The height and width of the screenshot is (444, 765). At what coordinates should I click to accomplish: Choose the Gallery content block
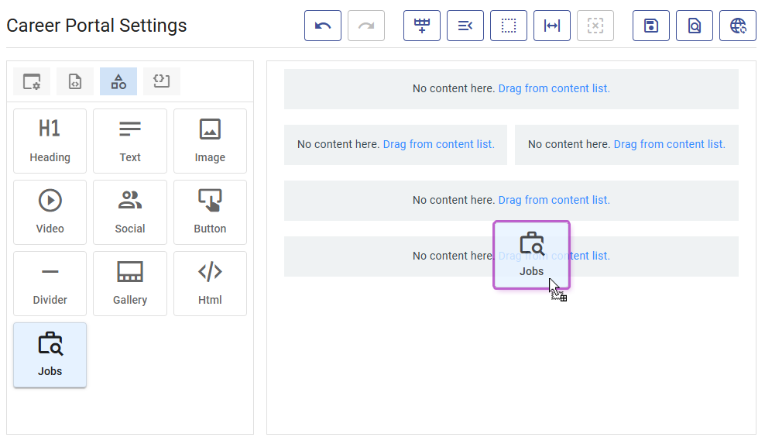(x=130, y=284)
